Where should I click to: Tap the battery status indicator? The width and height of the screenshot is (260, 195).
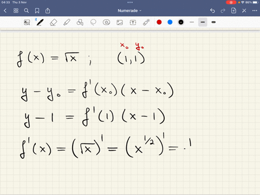(256, 2)
